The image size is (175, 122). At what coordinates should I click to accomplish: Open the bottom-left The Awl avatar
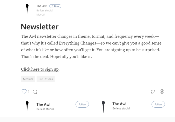pyautogui.click(x=27, y=106)
